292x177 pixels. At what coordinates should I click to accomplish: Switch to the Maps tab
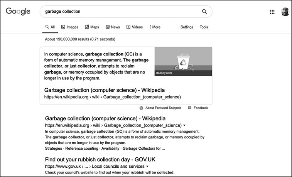pos(92,27)
